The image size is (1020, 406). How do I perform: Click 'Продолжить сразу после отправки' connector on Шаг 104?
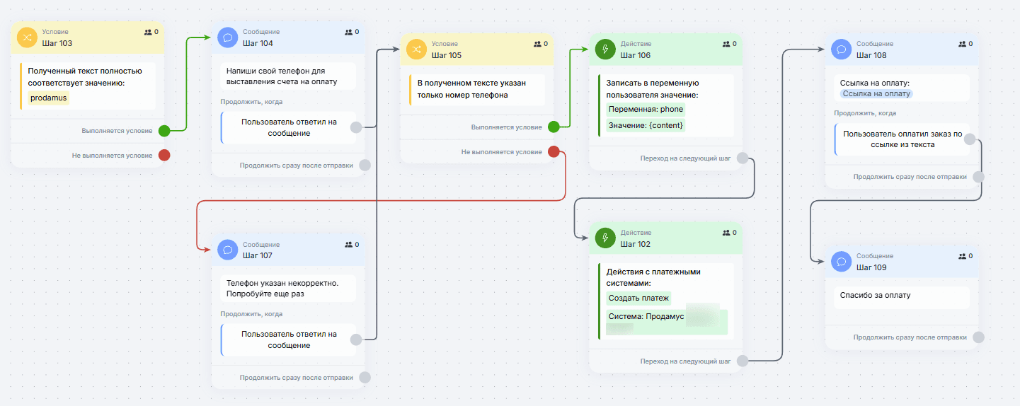click(365, 166)
